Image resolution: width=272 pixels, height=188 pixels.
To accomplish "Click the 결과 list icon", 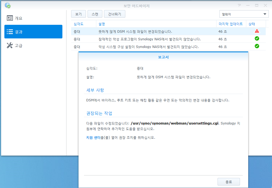I will point(10,32).
